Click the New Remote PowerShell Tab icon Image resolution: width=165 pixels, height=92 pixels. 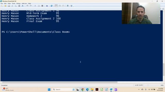[47, 6]
